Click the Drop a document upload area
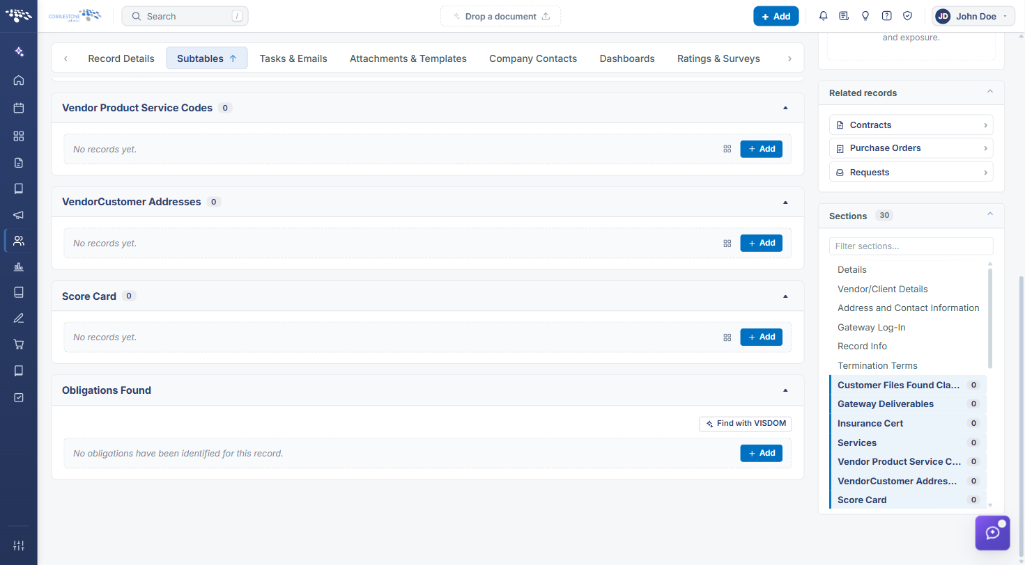The width and height of the screenshot is (1025, 565). point(500,16)
